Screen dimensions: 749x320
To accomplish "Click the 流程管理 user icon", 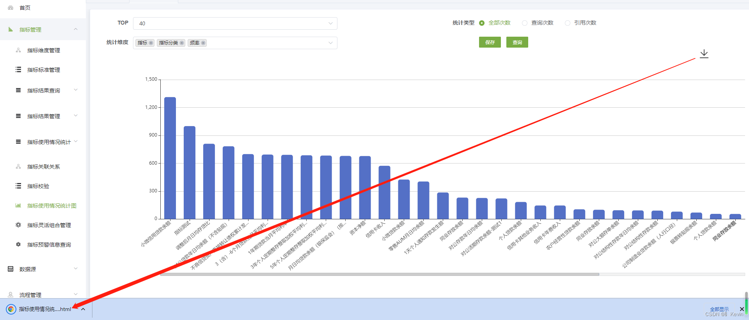I will 11,295.
